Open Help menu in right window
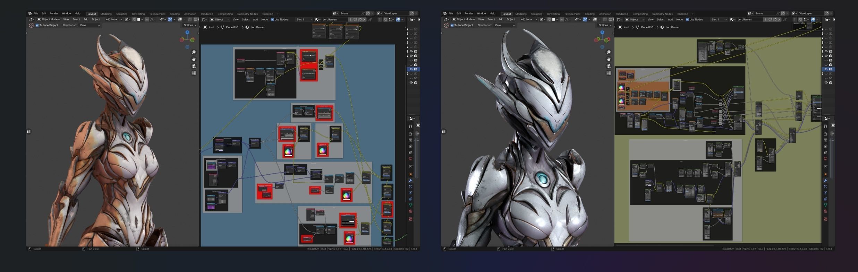Screen dimensions: 858x272 click(492, 14)
